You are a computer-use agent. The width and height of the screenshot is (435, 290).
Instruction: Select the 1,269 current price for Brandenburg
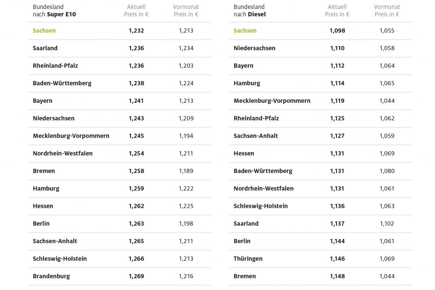[136, 276]
